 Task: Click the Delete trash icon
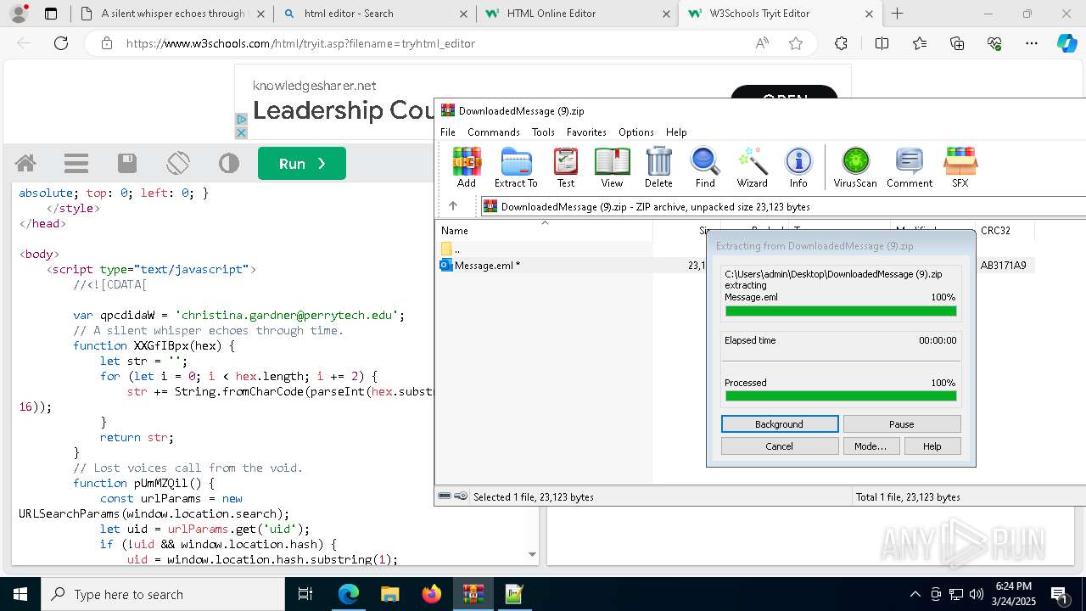click(x=658, y=167)
